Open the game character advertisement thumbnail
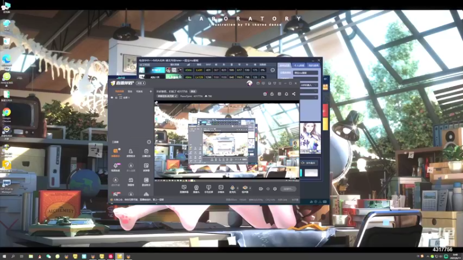The height and width of the screenshot is (260, 463). [310, 138]
